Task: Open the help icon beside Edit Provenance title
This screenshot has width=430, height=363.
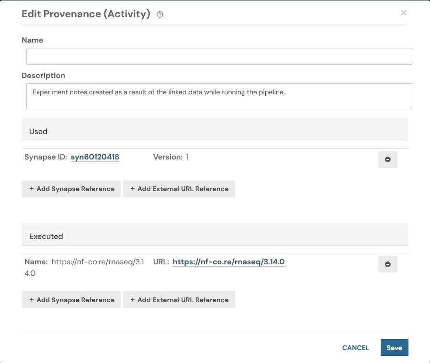Action: (159, 14)
